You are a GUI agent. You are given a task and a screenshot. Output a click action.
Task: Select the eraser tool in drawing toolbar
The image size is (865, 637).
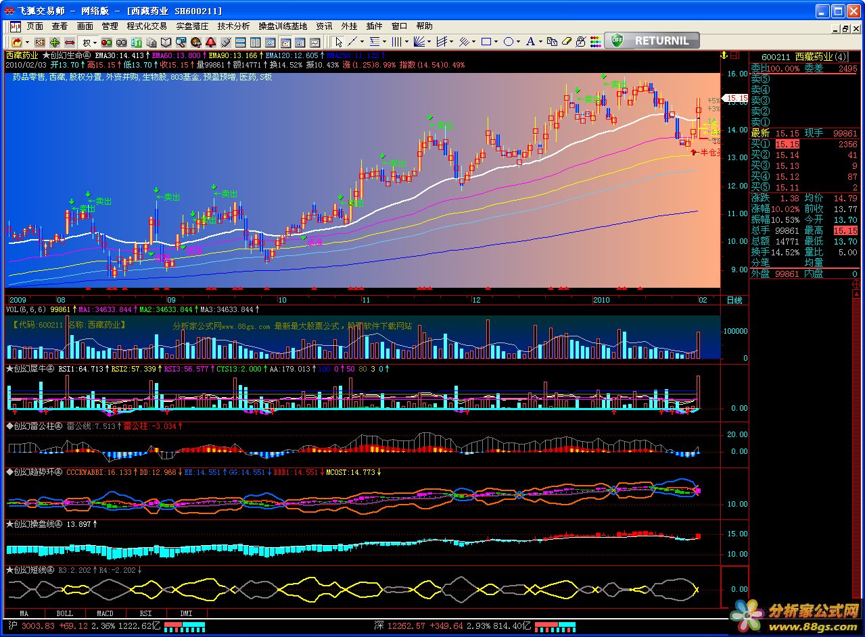[x=566, y=42]
